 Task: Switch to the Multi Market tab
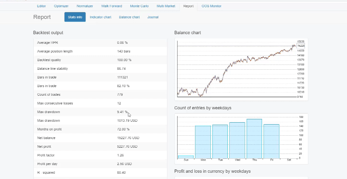pyautogui.click(x=166, y=6)
